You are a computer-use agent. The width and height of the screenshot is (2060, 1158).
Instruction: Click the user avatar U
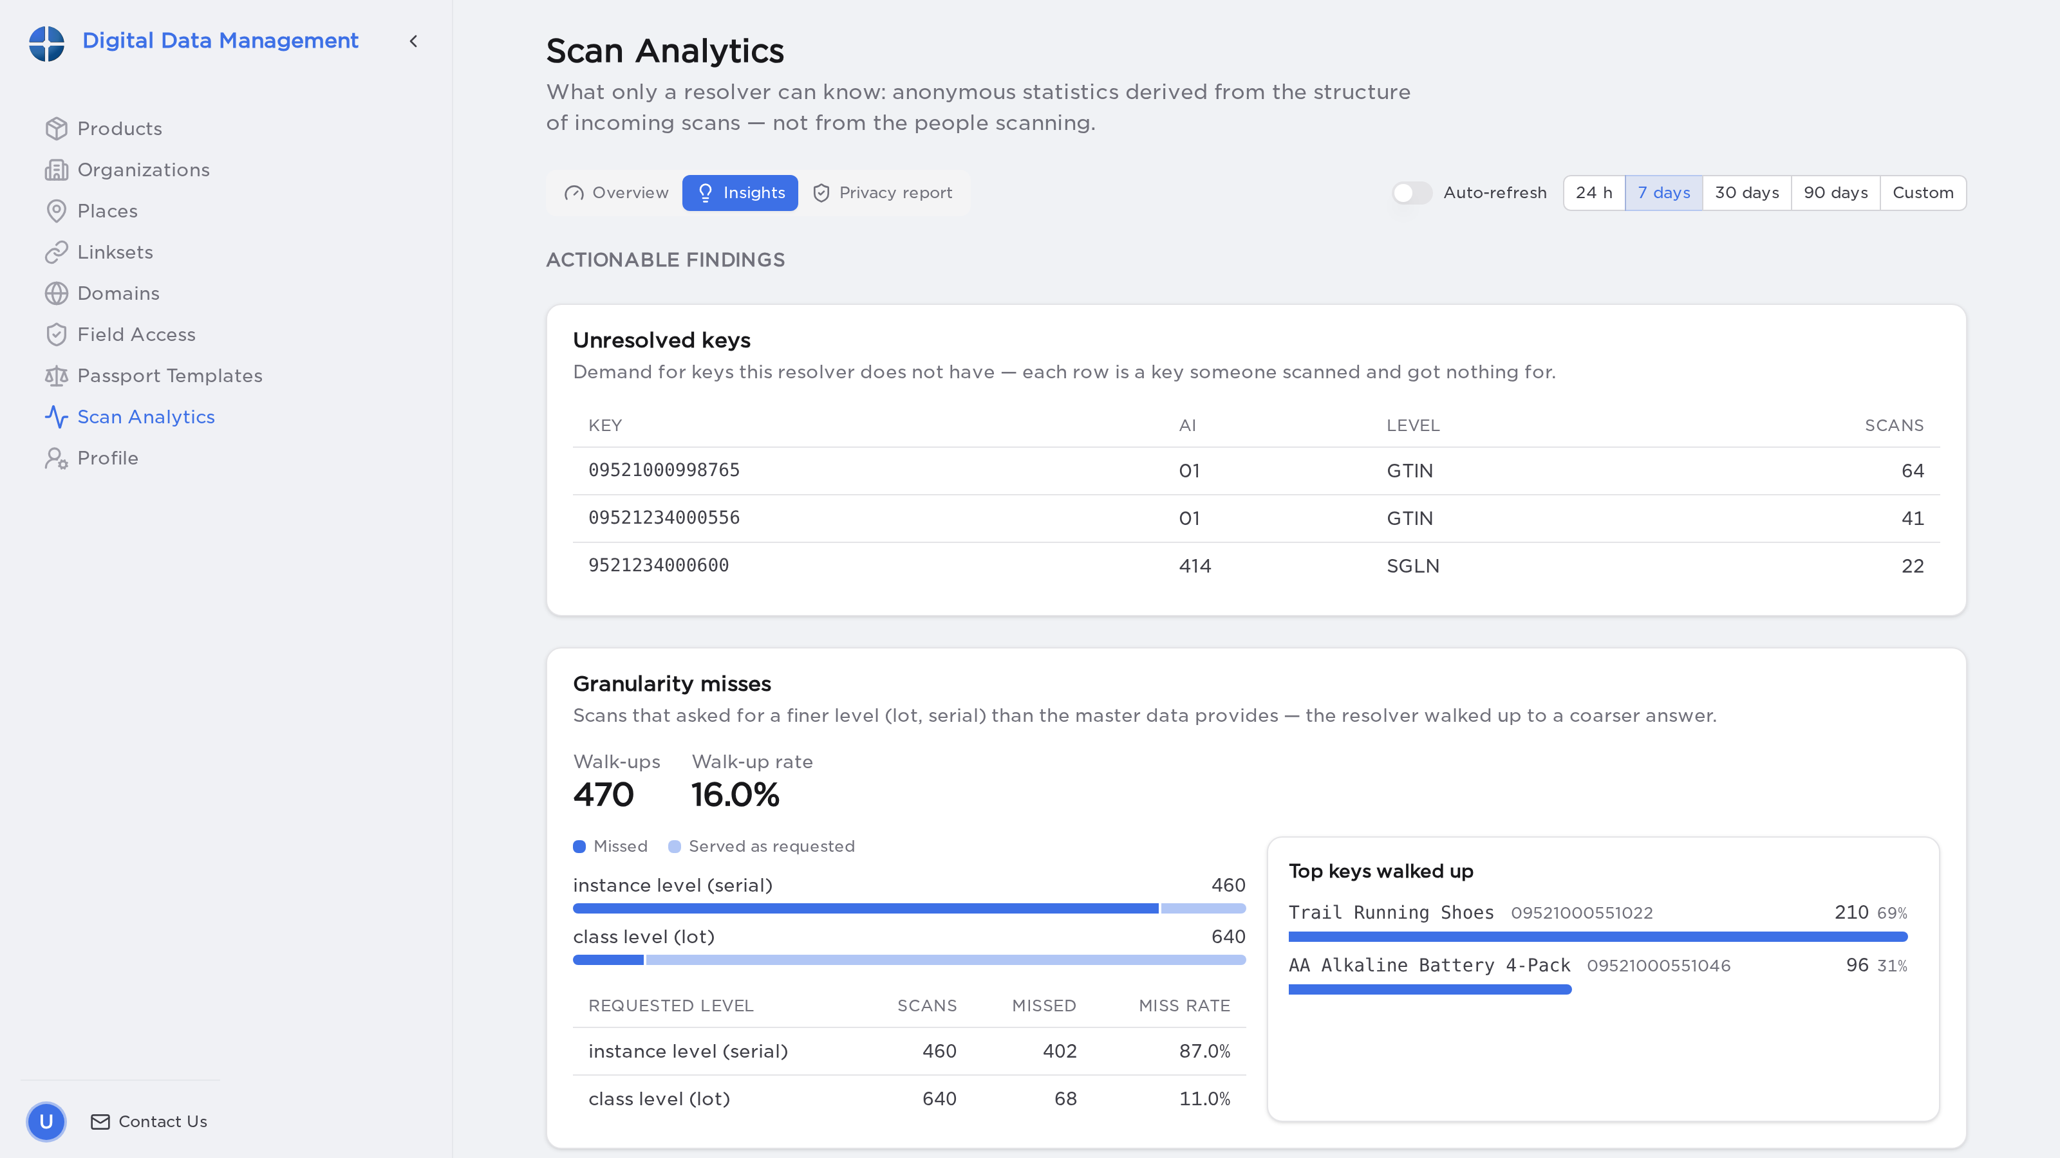(46, 1121)
